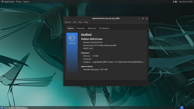Click the localhost hostname heading

tap(86, 34)
